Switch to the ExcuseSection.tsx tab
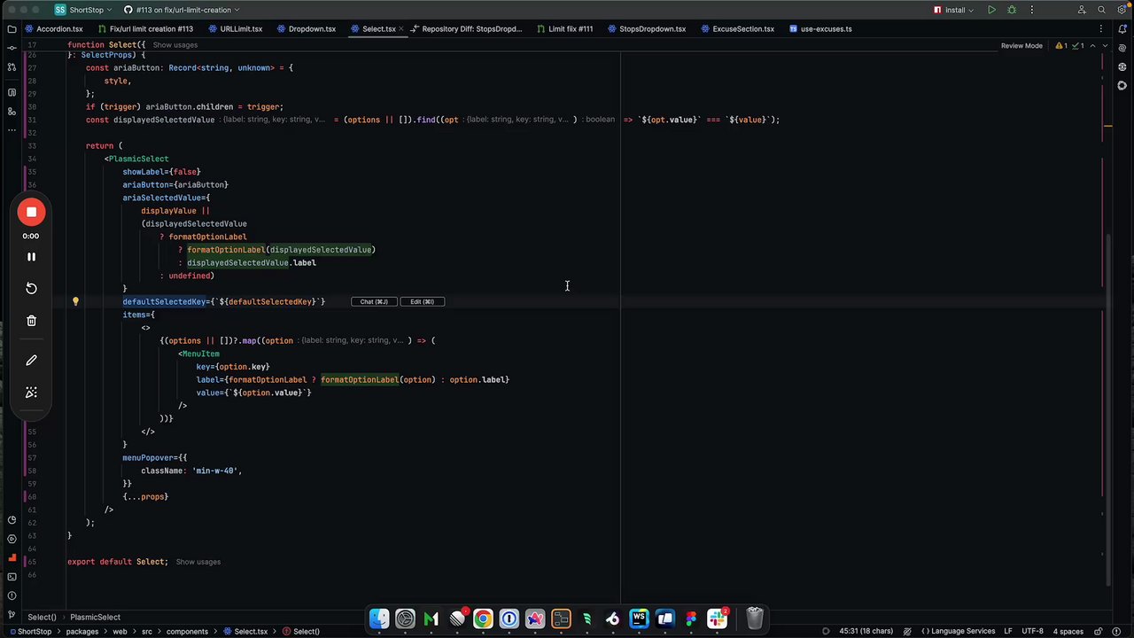 coord(737,28)
